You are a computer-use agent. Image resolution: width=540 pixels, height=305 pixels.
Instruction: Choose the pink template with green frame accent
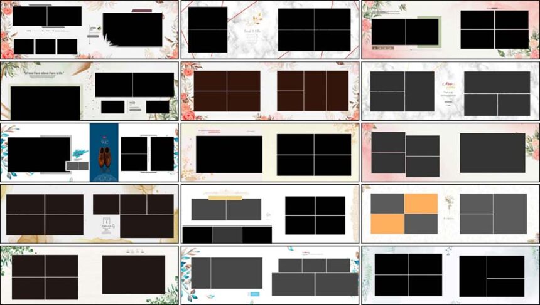coord(450,30)
